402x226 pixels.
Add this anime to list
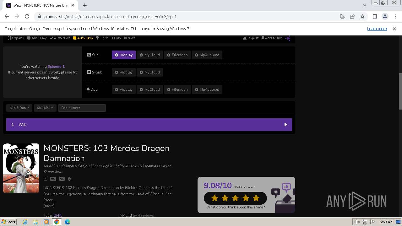click(272, 38)
